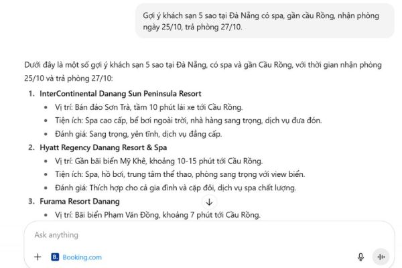
Task: Click the InterContinental Danang Sun Peninsula Resort heading
Action: (x=120, y=94)
